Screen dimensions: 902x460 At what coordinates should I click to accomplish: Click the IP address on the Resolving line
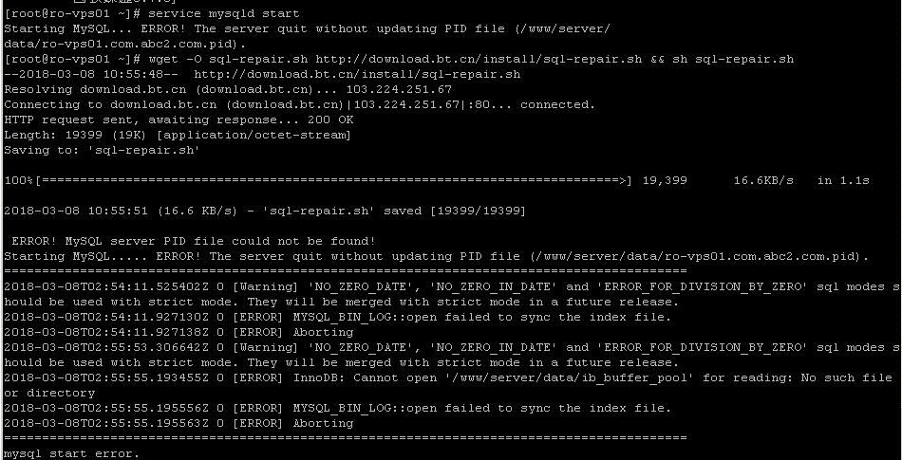pyautogui.click(x=399, y=89)
